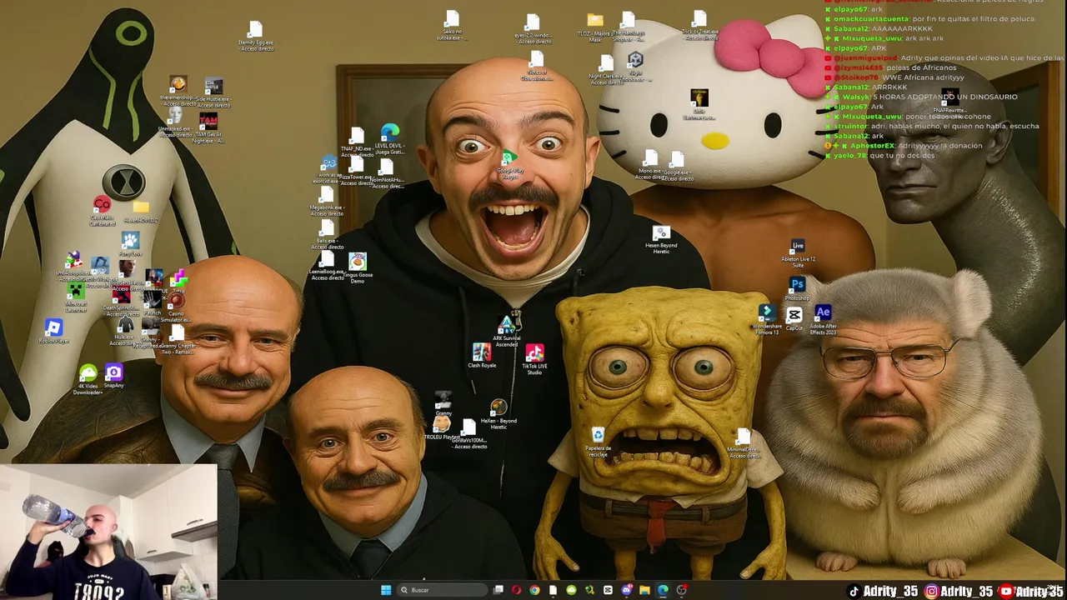Image resolution: width=1067 pixels, height=600 pixels.
Task: Open the Casino Simulator shortcut
Action: tap(175, 302)
